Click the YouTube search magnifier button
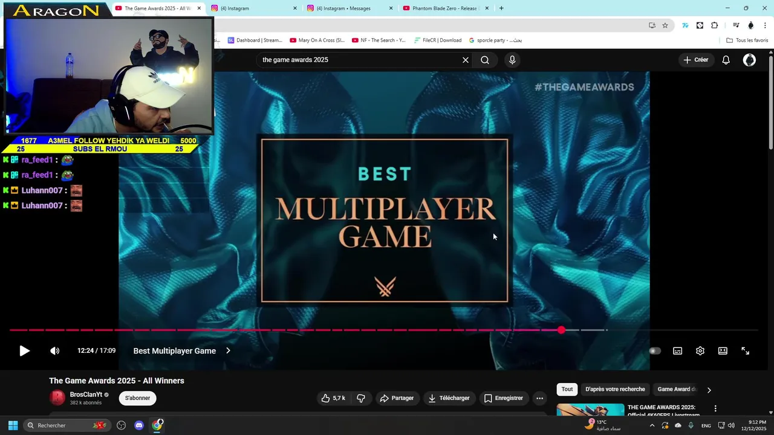 485,60
